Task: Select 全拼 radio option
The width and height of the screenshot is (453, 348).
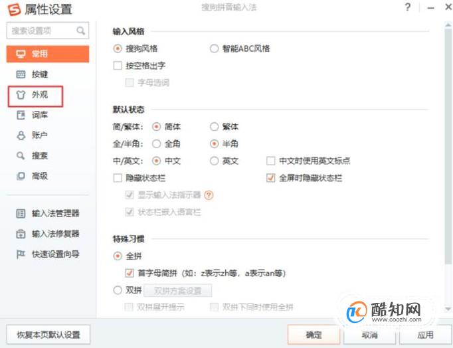Action: (118, 256)
